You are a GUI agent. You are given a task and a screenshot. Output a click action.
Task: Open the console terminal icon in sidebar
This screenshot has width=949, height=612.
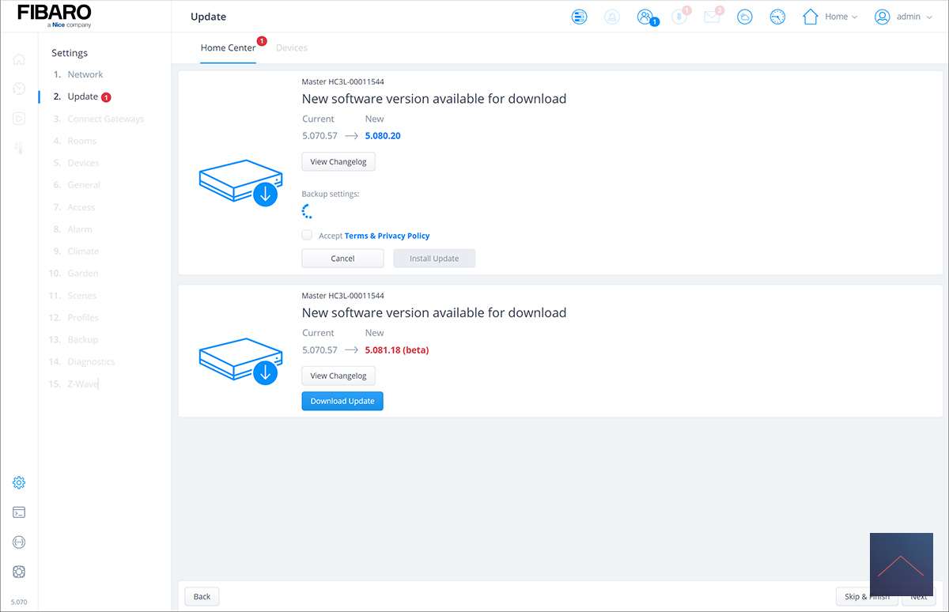(x=19, y=512)
